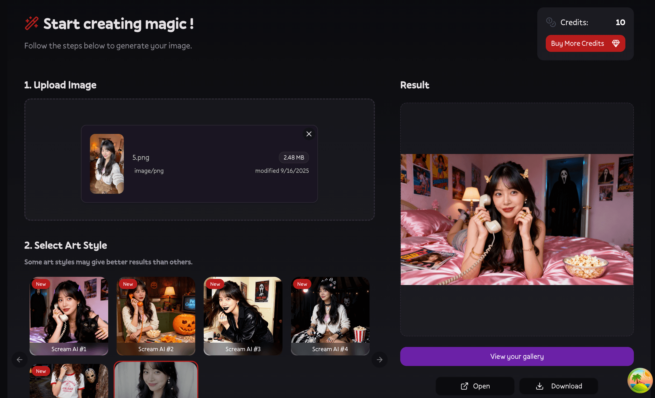Viewport: 655px width, 398px height.
Task: Click the Open external link icon
Action: [464, 386]
